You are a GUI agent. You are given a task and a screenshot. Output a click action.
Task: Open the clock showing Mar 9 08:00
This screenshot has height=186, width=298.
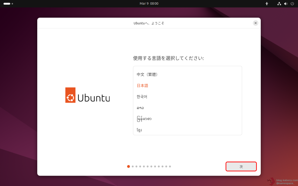point(149,3)
